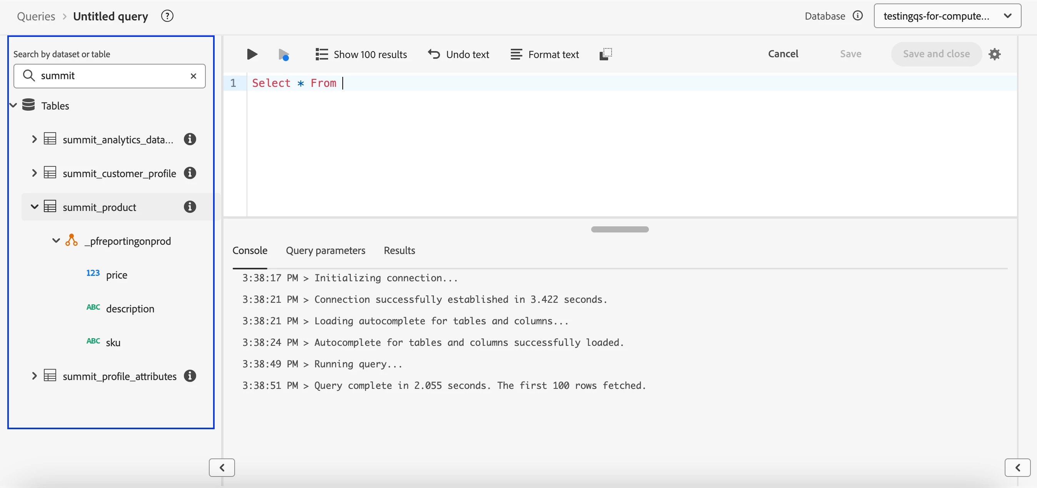Viewport: 1037px width, 488px height.
Task: Switch to the Results tab
Action: point(399,250)
